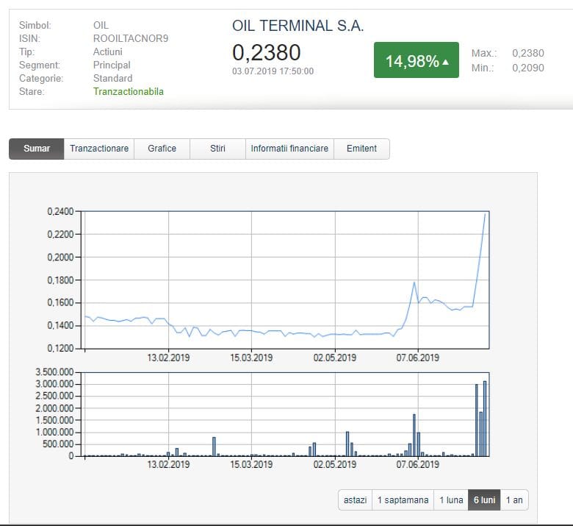
Task: Switch to the Tranzactionare tab
Action: [x=99, y=149]
